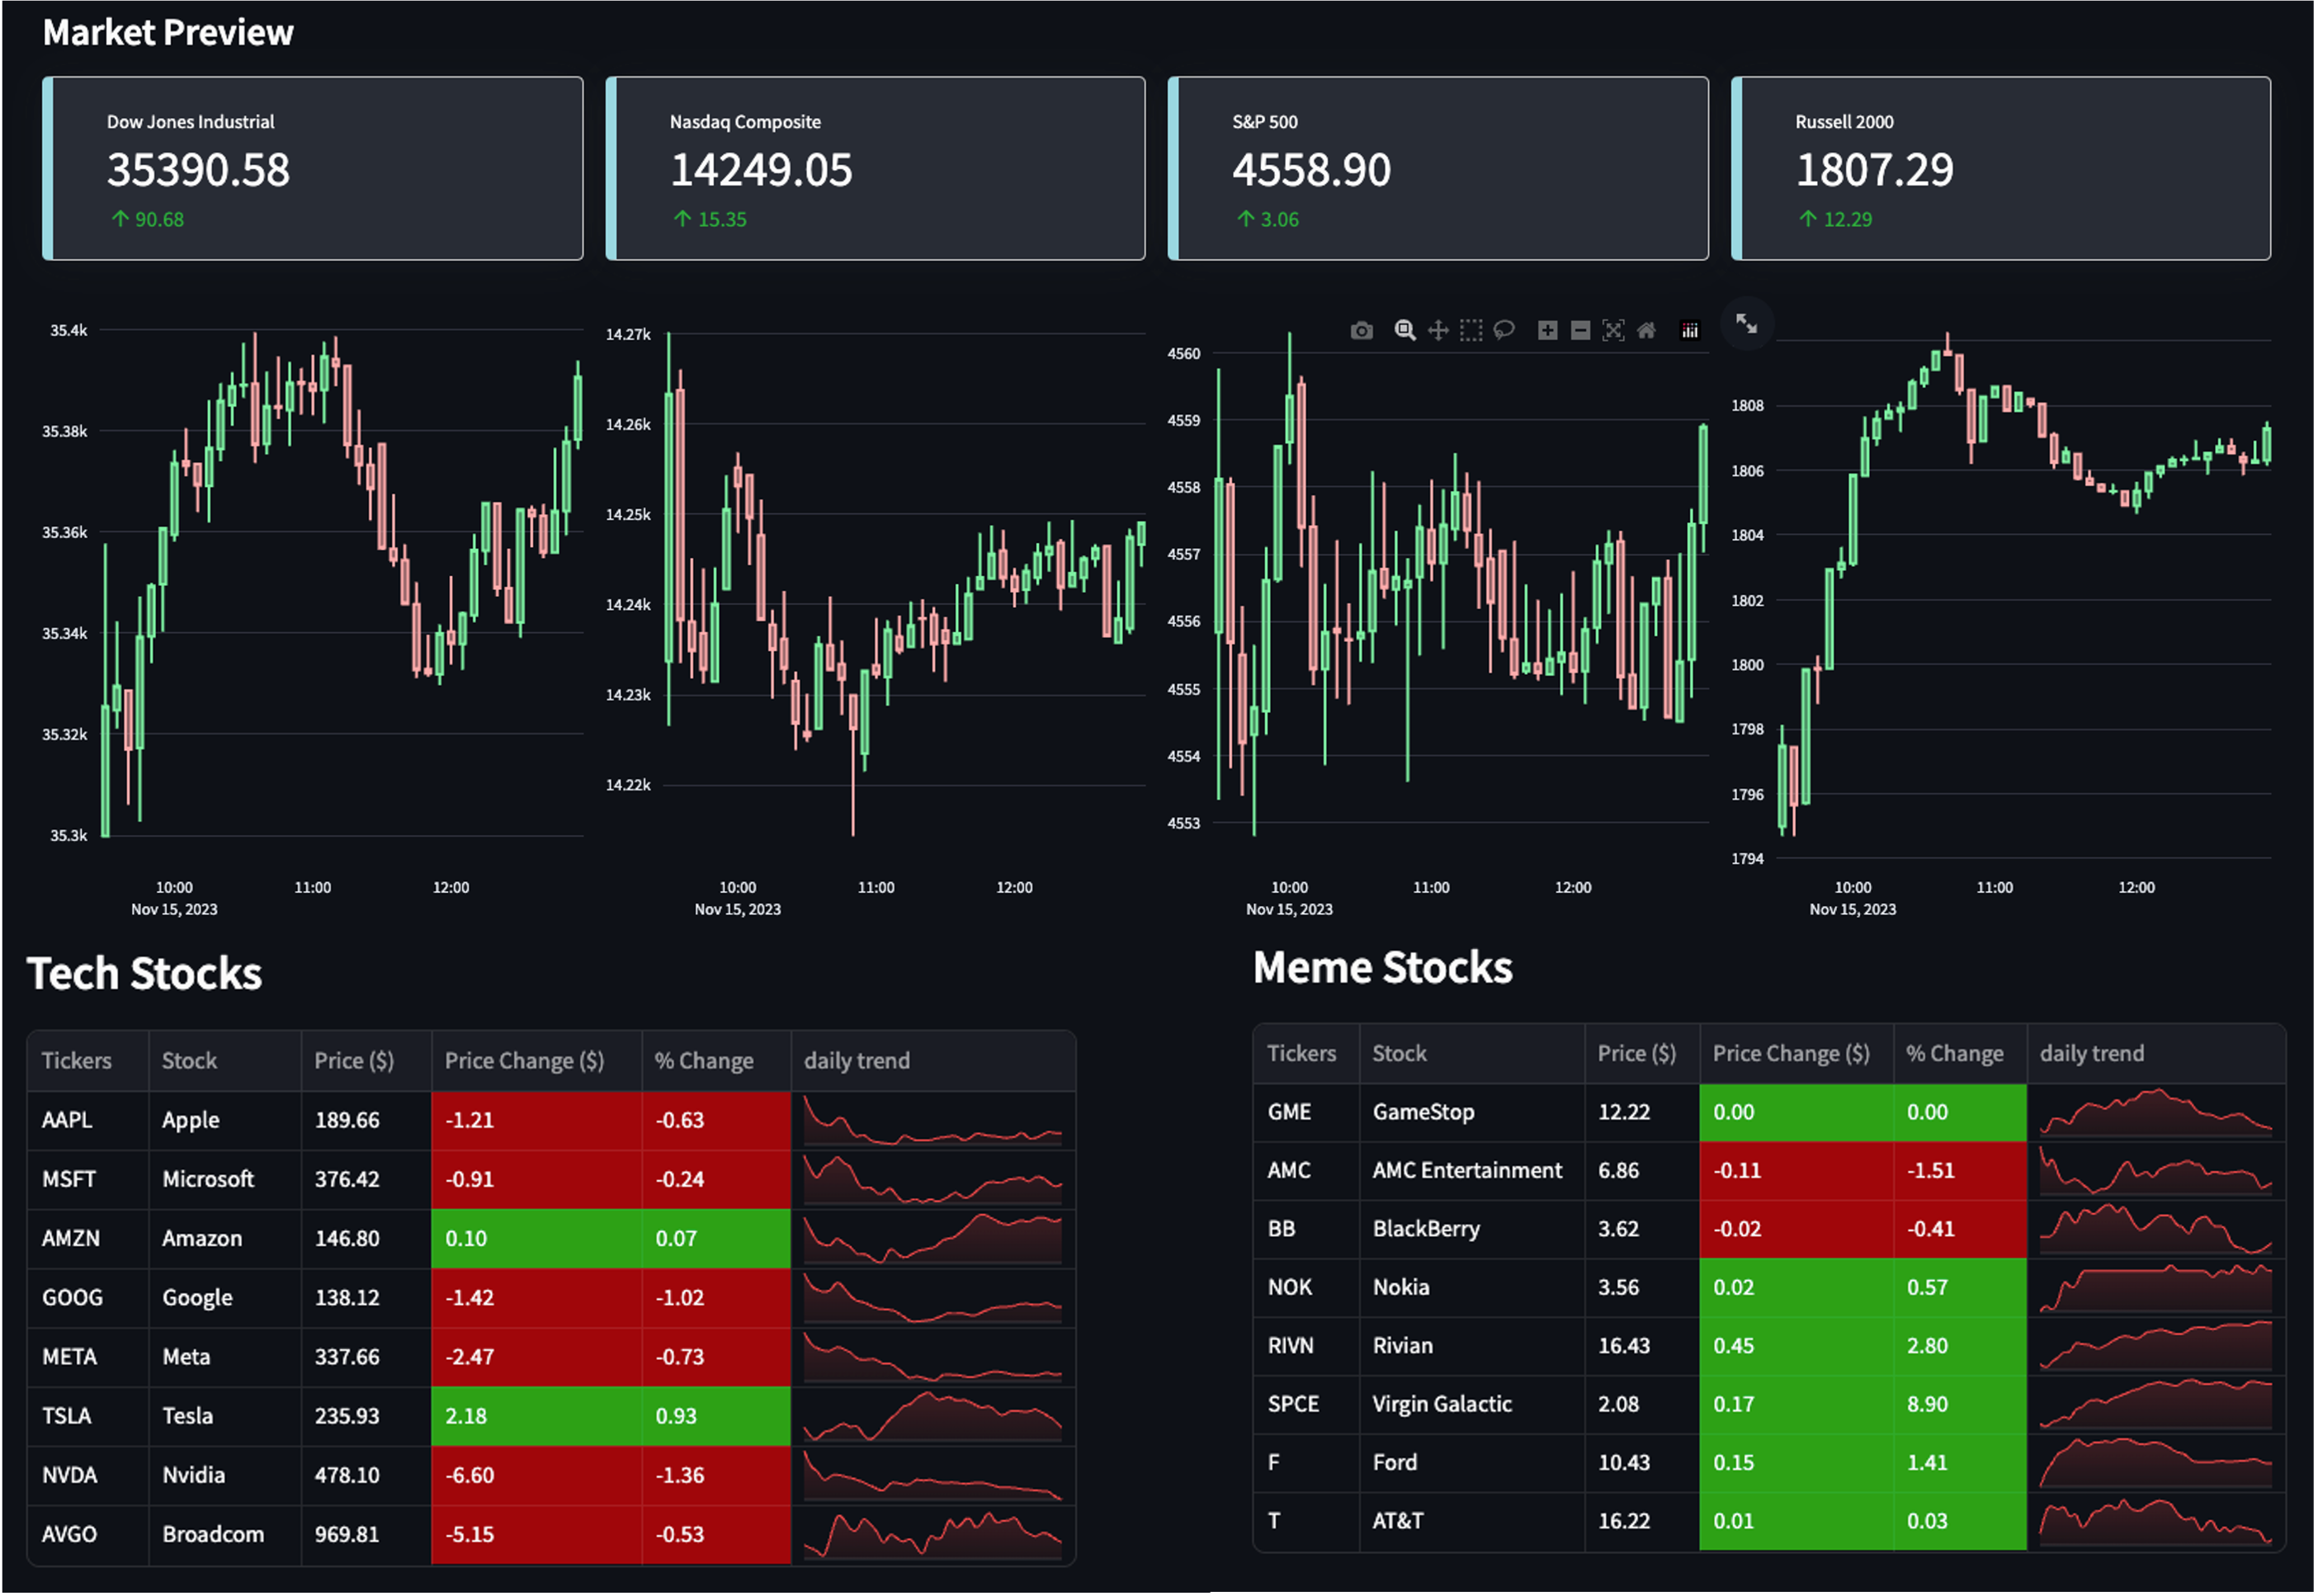
Task: Select the Dow Jones Industrial metric card
Action: coord(313,168)
